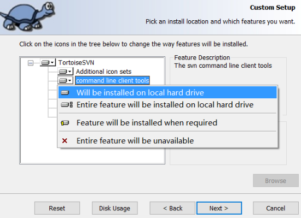Screen dimensions: 301x218
Task: Click 'The svn command line client tools' text
Action: coord(223,66)
